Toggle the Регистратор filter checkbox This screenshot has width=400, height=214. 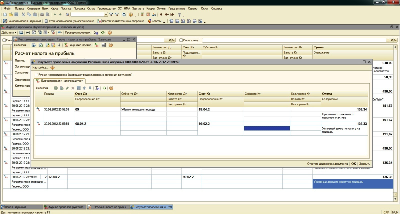click(181, 40)
